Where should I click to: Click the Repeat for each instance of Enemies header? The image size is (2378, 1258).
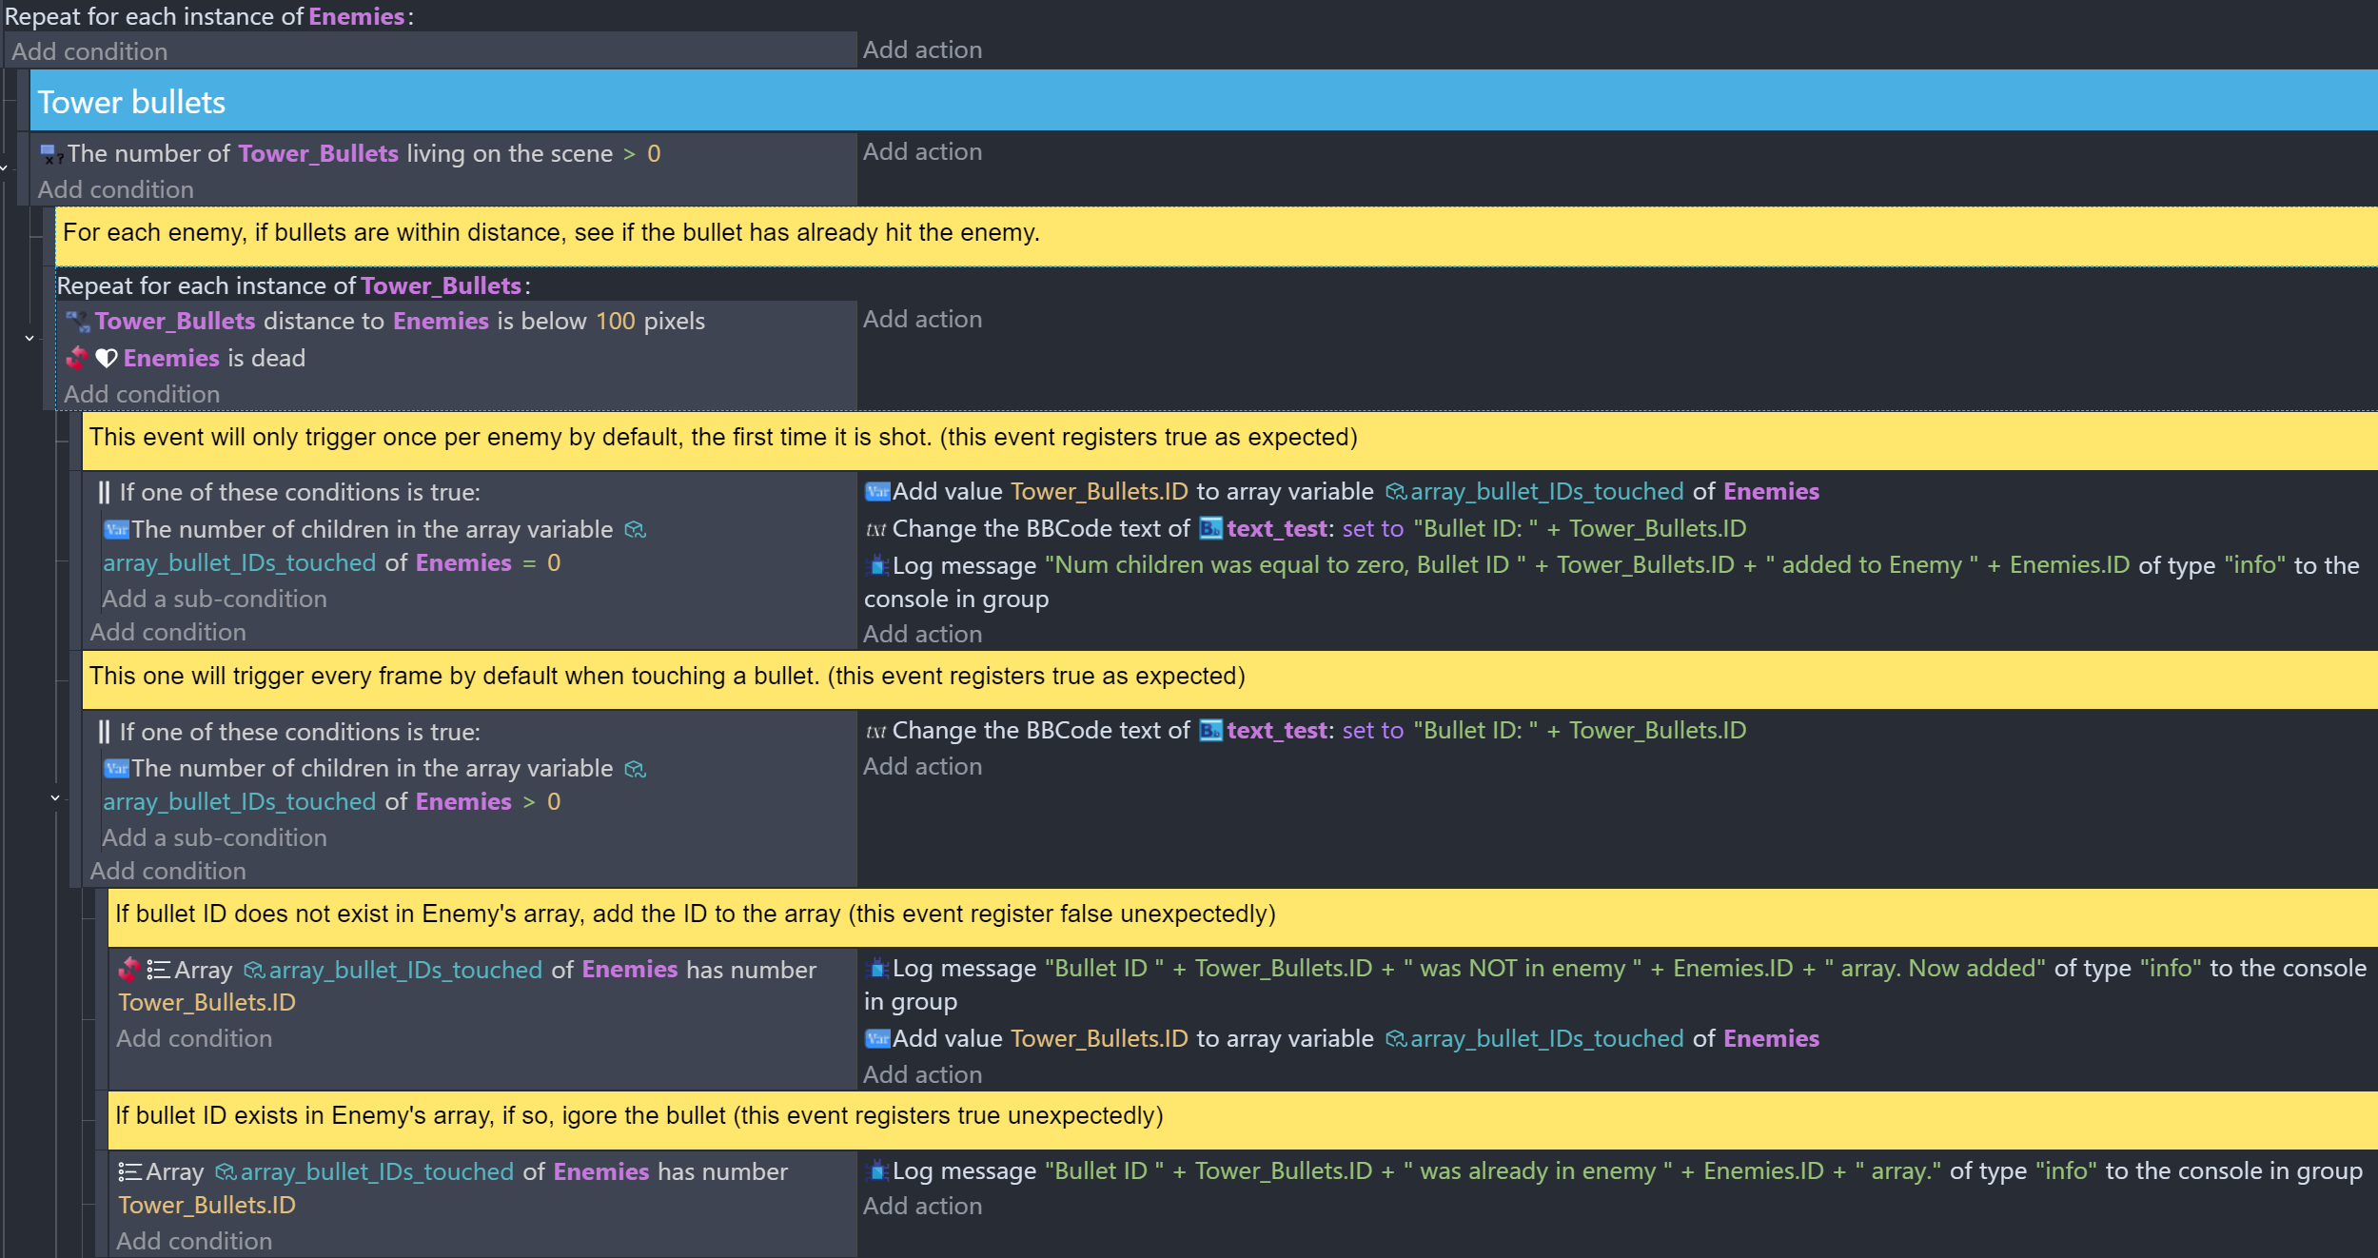[209, 16]
